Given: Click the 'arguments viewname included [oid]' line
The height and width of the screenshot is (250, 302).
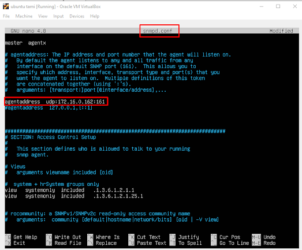Looking at the screenshot, I should (x=59, y=172).
